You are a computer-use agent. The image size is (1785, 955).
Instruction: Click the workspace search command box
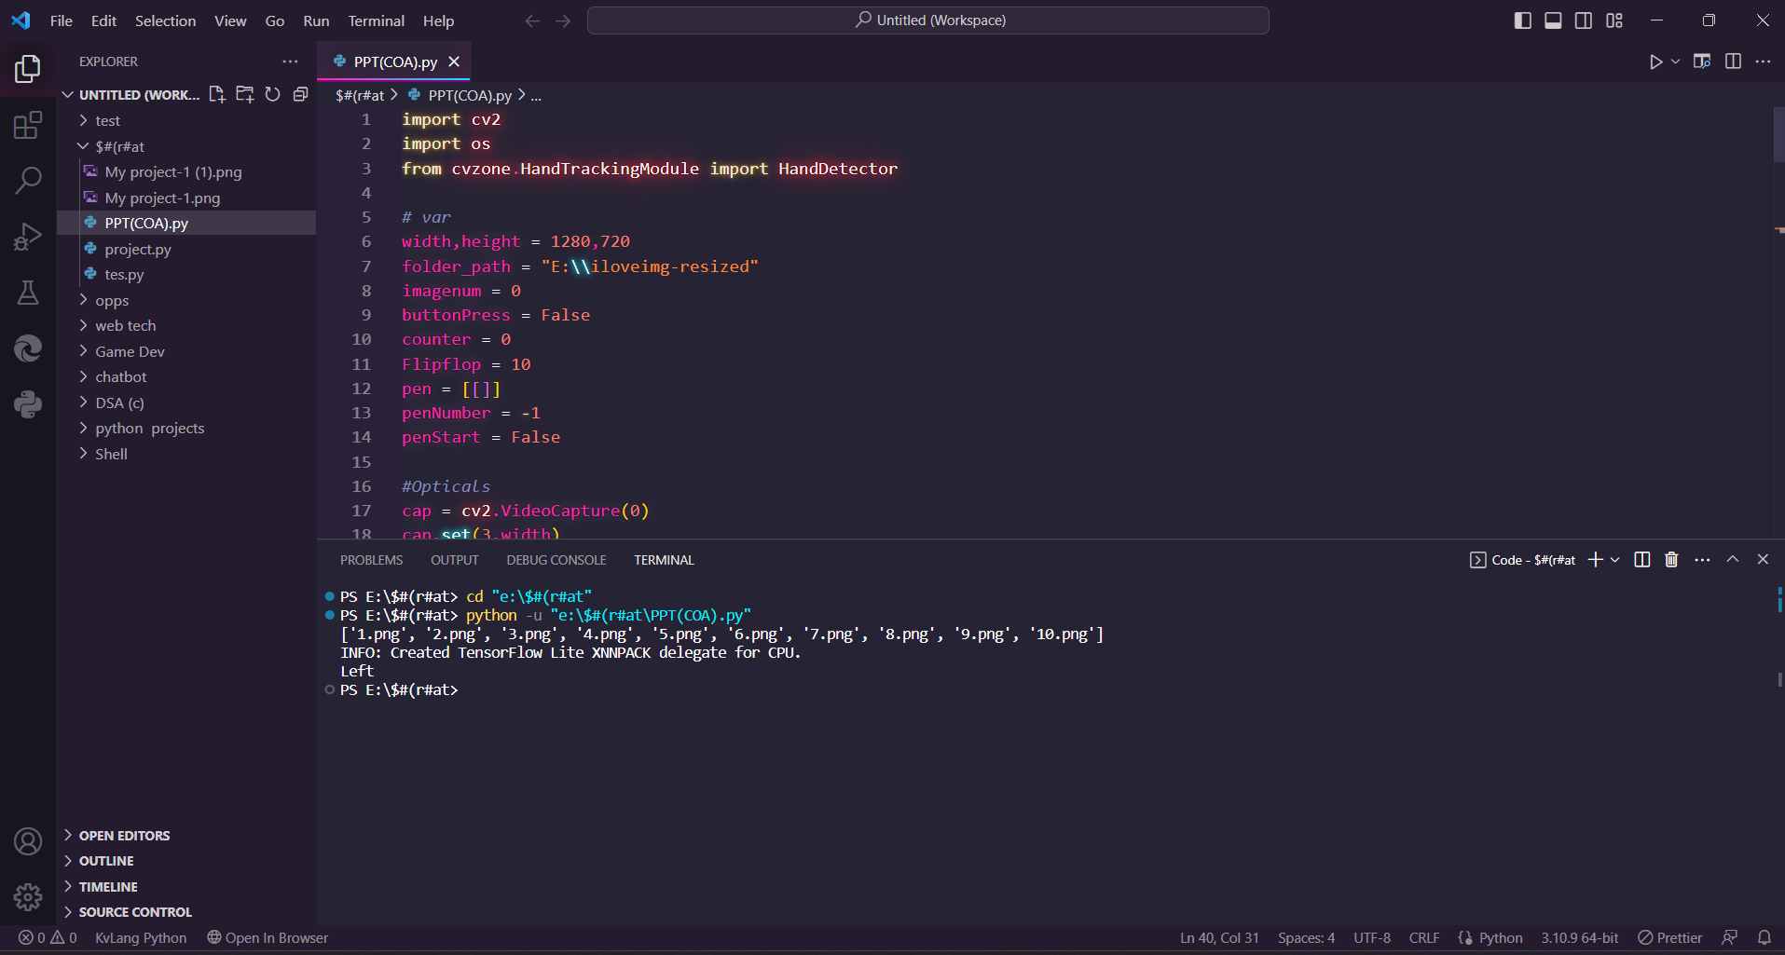tap(928, 20)
